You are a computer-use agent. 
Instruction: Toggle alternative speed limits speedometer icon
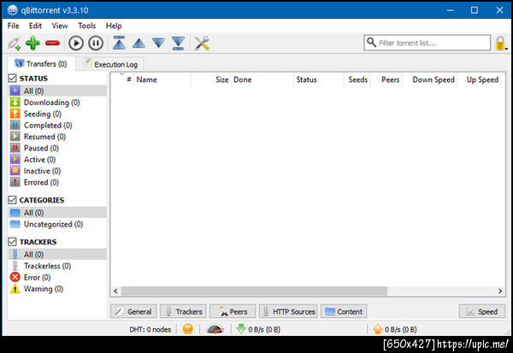215,329
